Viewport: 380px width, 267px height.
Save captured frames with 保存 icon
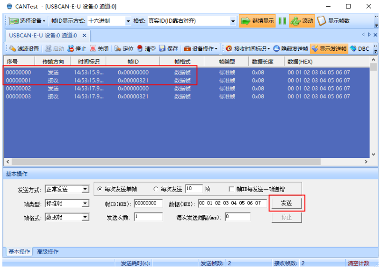(169, 49)
